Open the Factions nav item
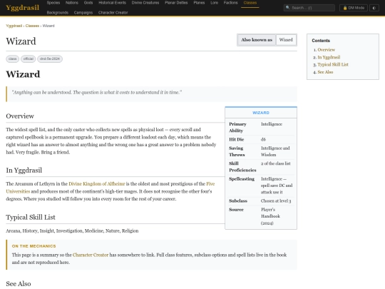This screenshot has width=385, height=289. pos(230,3)
